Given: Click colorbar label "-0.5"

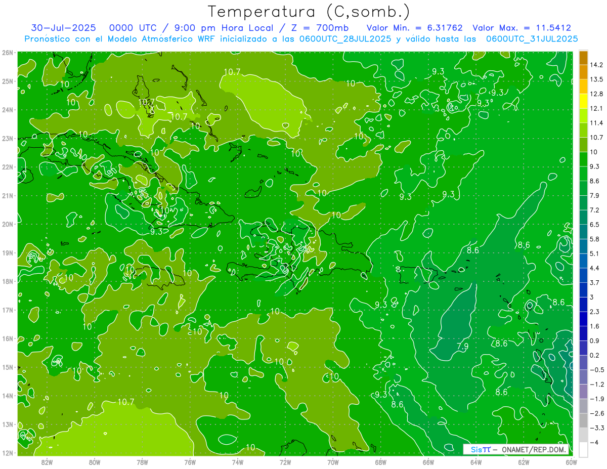Looking at the screenshot, I should pos(597,370).
